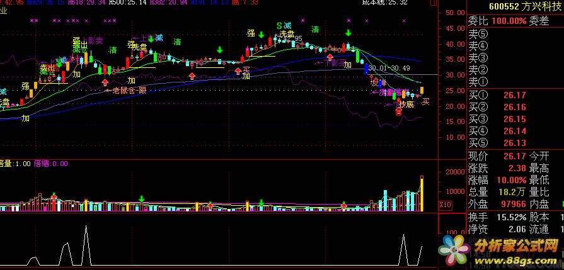Screen dimensions: 564x270
Task: Select the tallest yellow volume bar
Action: point(422,193)
